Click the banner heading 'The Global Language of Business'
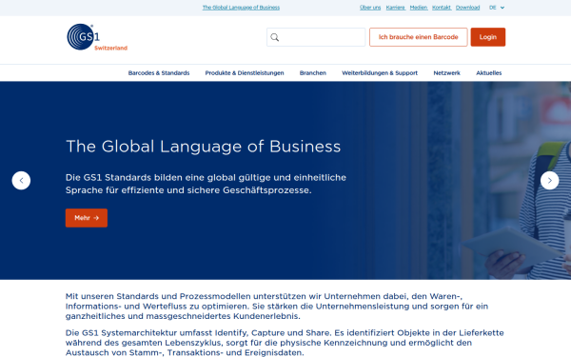The height and width of the screenshot is (357, 571). click(x=204, y=147)
